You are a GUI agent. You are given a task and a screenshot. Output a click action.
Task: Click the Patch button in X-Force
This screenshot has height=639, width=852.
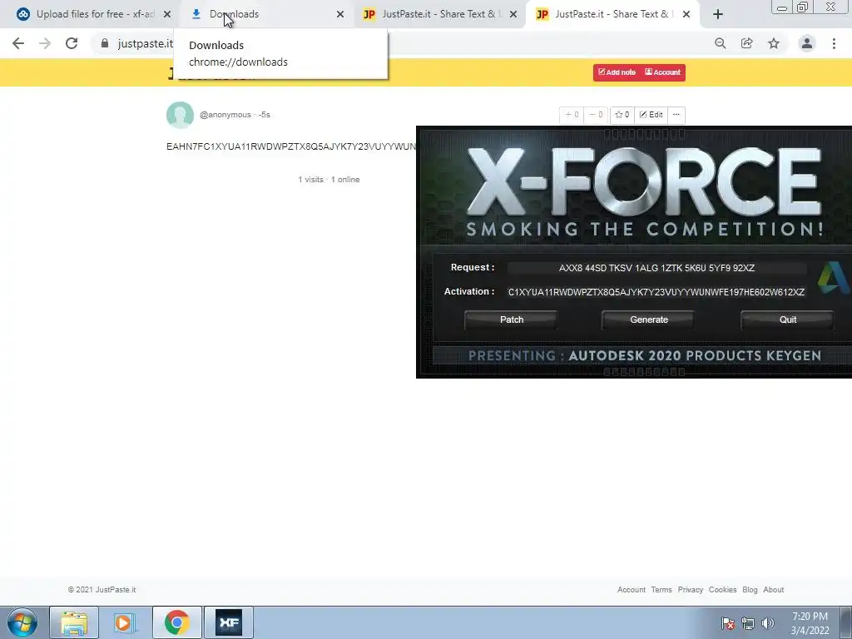point(512,319)
